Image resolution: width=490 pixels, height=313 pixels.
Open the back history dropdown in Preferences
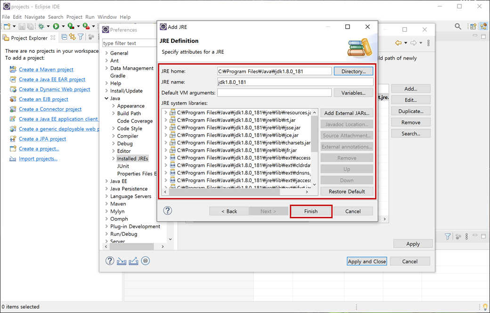(x=406, y=43)
